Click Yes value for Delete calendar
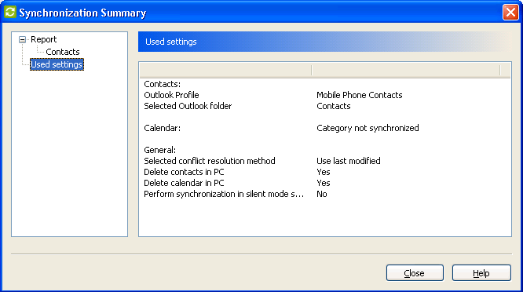 [x=324, y=183]
